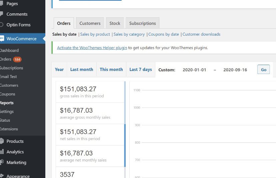Highlight gross sales in this period series

pos(91,92)
